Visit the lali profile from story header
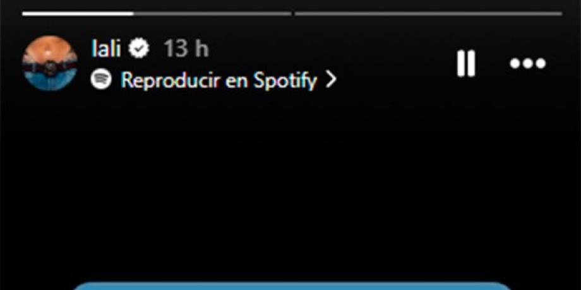The width and height of the screenshot is (581, 290). (106, 49)
